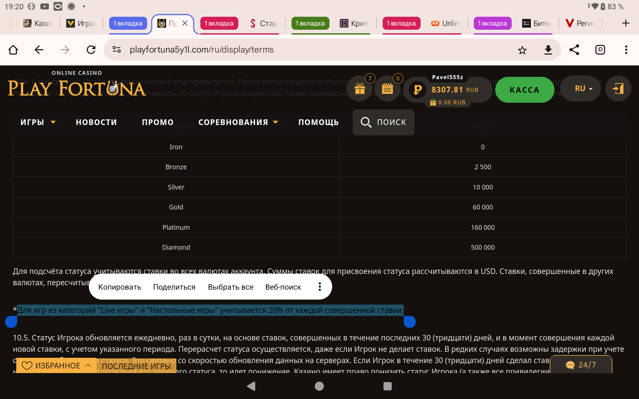Open the ПРОМО menu item
This screenshot has width=639, height=399.
[x=158, y=122]
